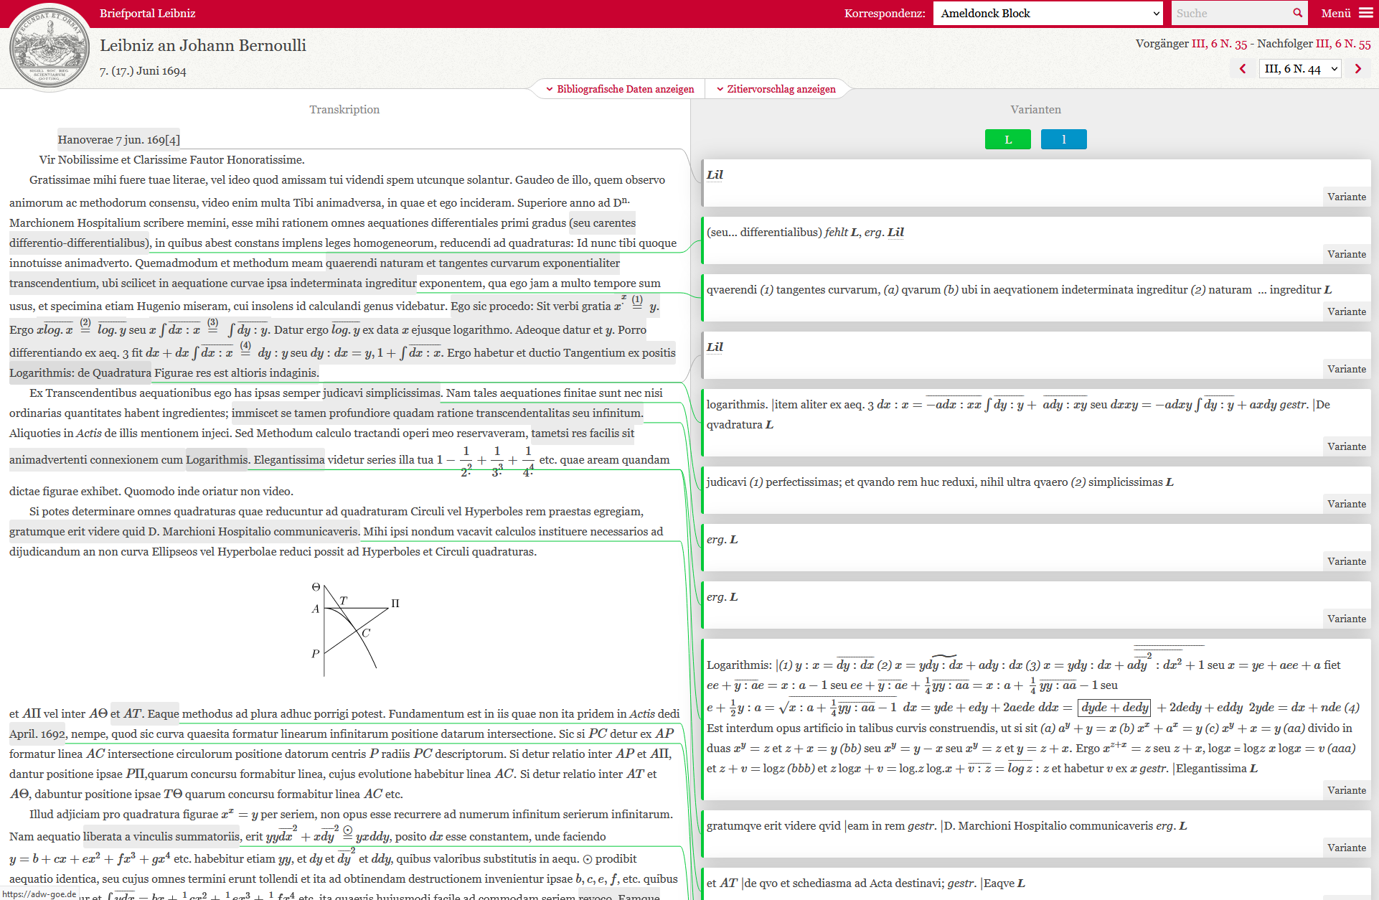This screenshot has height=900, width=1379.
Task: Click the Briefportal Leibniz title link
Action: (x=148, y=13)
